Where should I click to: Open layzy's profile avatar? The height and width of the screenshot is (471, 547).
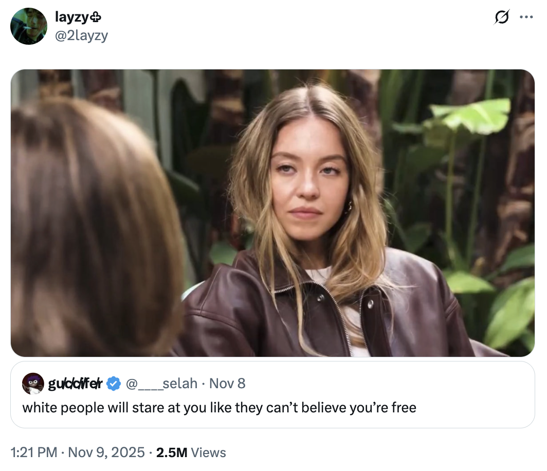click(x=29, y=26)
